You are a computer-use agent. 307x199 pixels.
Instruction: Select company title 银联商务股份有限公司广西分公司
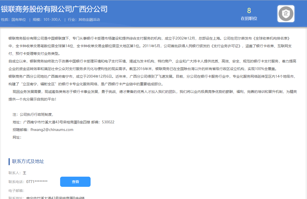tap(54, 9)
